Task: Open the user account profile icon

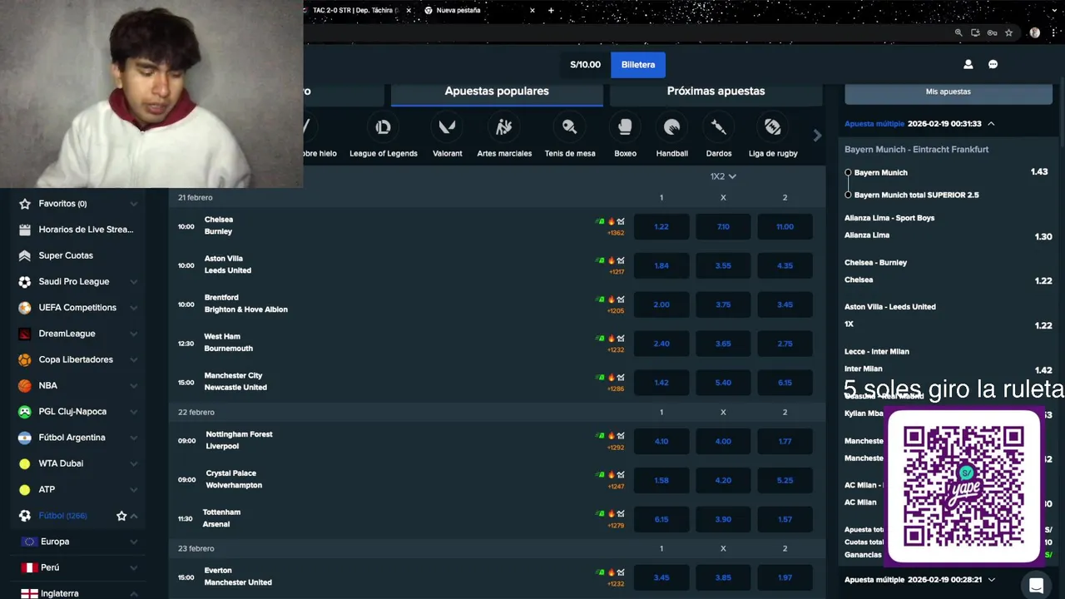Action: (968, 64)
